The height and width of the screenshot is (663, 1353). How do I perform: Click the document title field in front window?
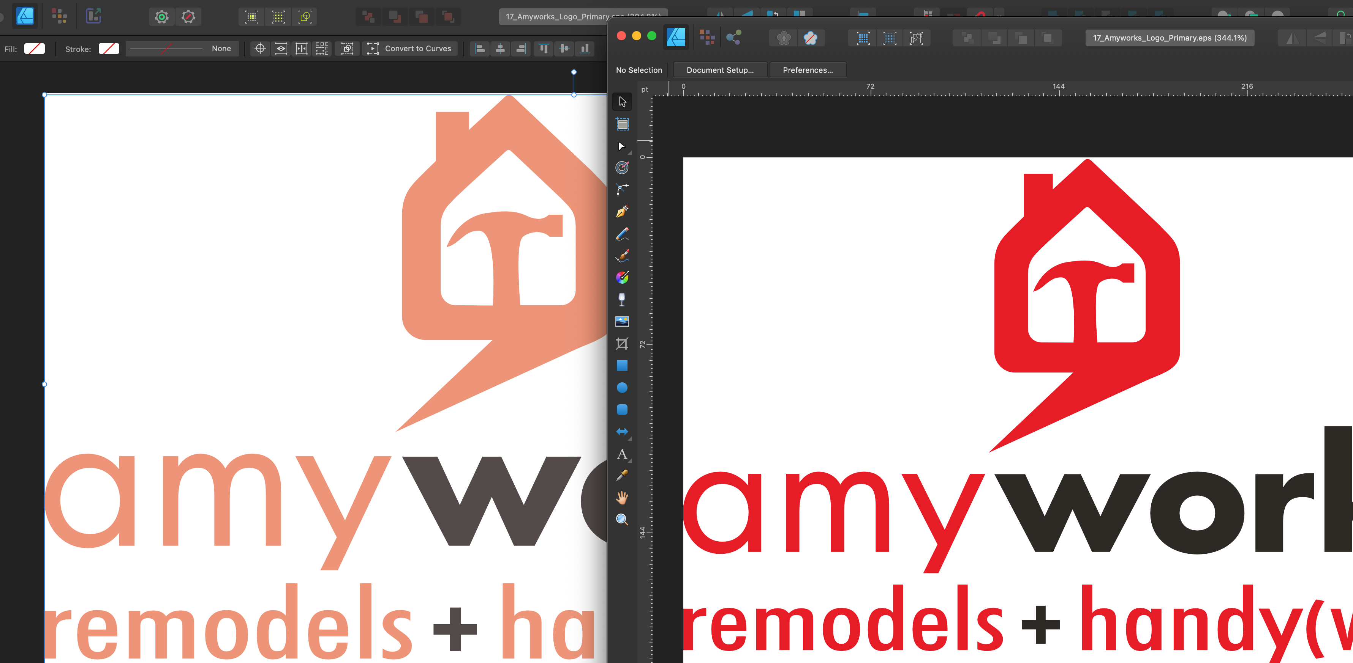[x=1170, y=38]
